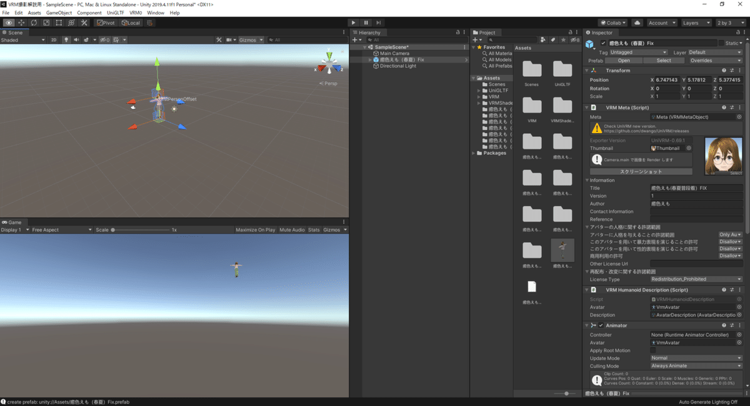Click save search star icon
This screenshot has height=406, width=750.
click(563, 40)
